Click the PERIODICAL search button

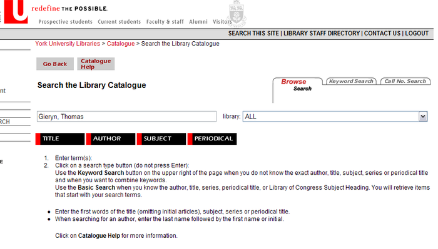tap(212, 139)
